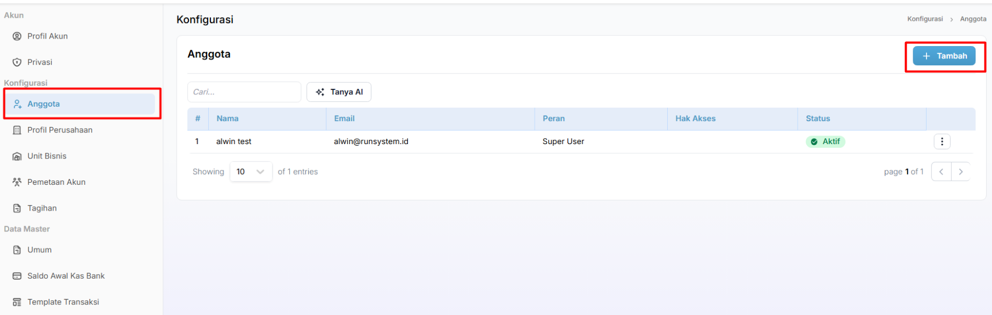Click the Aktif status badge
992x315 pixels.
[825, 141]
